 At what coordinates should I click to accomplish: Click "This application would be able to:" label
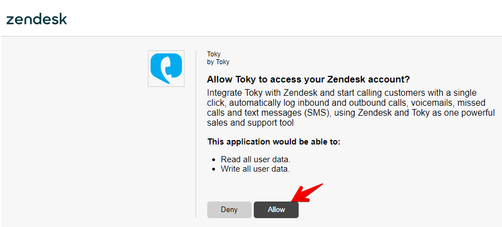(x=274, y=142)
